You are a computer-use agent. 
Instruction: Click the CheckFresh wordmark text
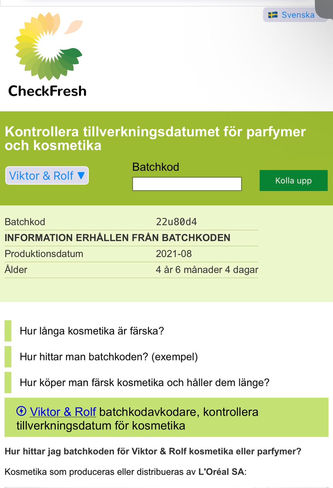point(48,91)
